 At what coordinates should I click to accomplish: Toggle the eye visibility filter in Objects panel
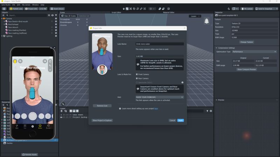click(x=52, y=15)
